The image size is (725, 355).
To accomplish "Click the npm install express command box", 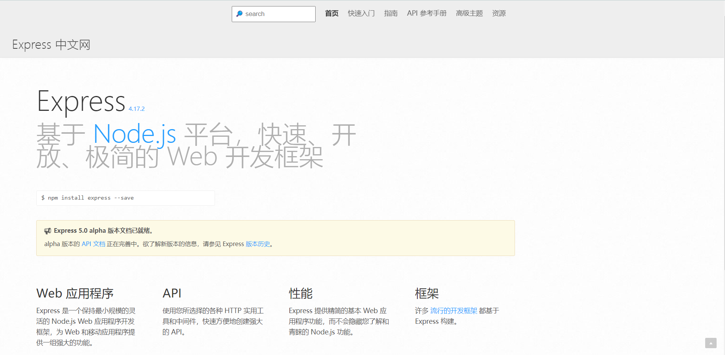I will point(125,198).
